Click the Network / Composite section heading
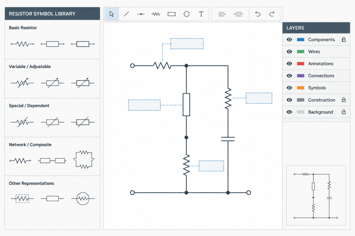The image size is (355, 236). coord(30,145)
